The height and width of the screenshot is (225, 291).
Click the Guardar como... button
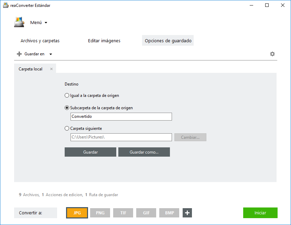point(144,152)
